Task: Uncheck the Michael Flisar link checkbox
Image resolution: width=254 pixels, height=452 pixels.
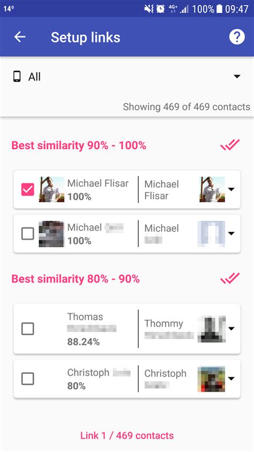Action: 28,189
